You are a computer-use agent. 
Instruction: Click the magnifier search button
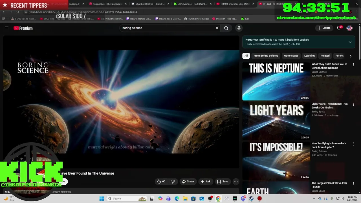pos(226,28)
